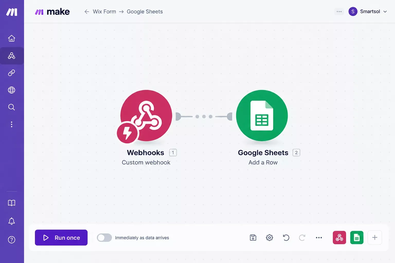Open the Home page icon

(x=12, y=38)
